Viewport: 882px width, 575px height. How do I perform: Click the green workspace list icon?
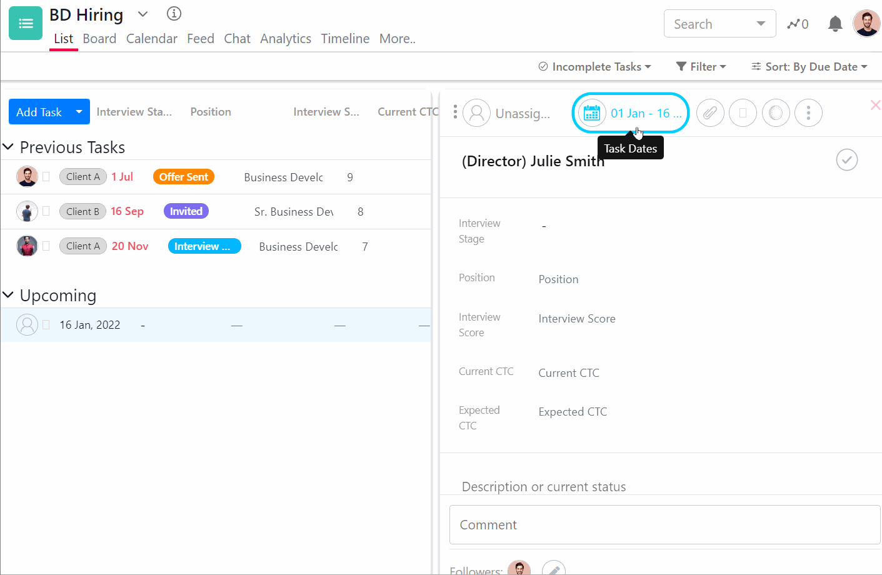tap(25, 22)
